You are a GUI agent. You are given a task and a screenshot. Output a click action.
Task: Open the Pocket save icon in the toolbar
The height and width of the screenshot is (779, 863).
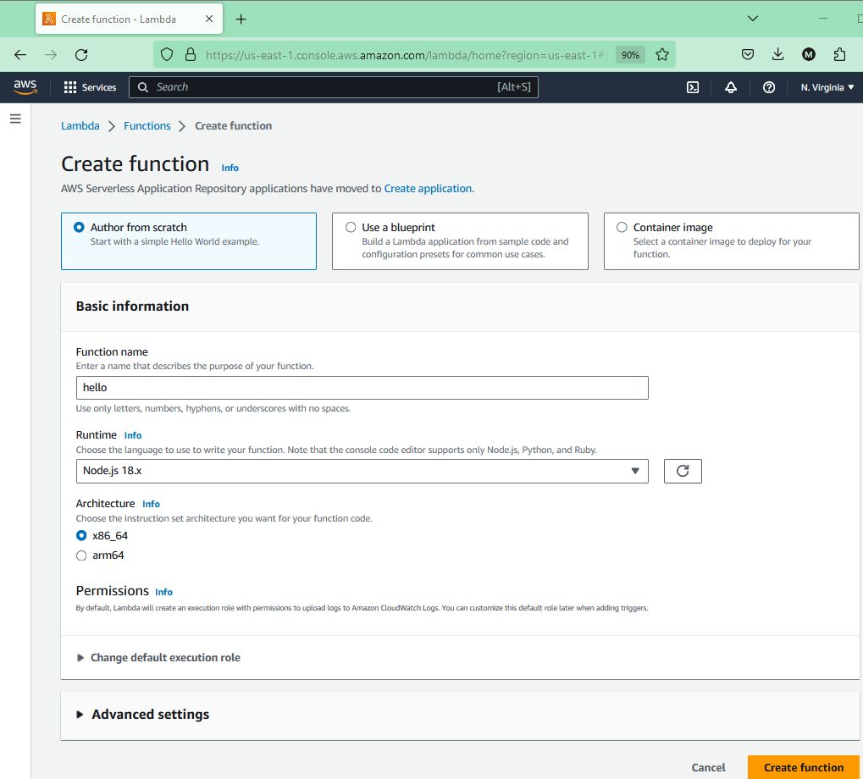coord(748,54)
